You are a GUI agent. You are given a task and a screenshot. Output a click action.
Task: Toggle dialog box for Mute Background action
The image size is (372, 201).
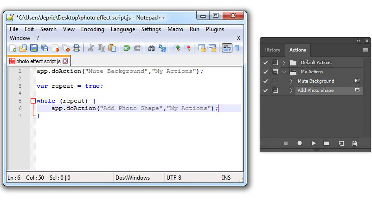coord(275,81)
